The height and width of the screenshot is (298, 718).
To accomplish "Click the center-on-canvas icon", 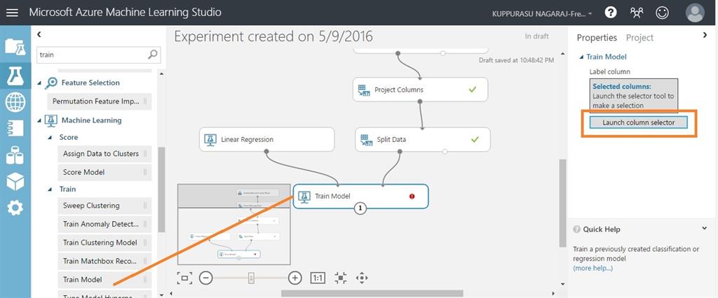I will 340,278.
